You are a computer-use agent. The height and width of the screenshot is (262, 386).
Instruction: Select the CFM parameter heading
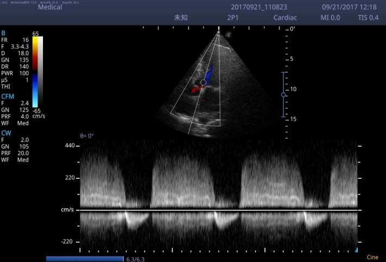[x=8, y=96]
